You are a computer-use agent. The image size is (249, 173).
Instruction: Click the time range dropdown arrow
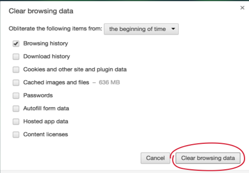[173, 29]
